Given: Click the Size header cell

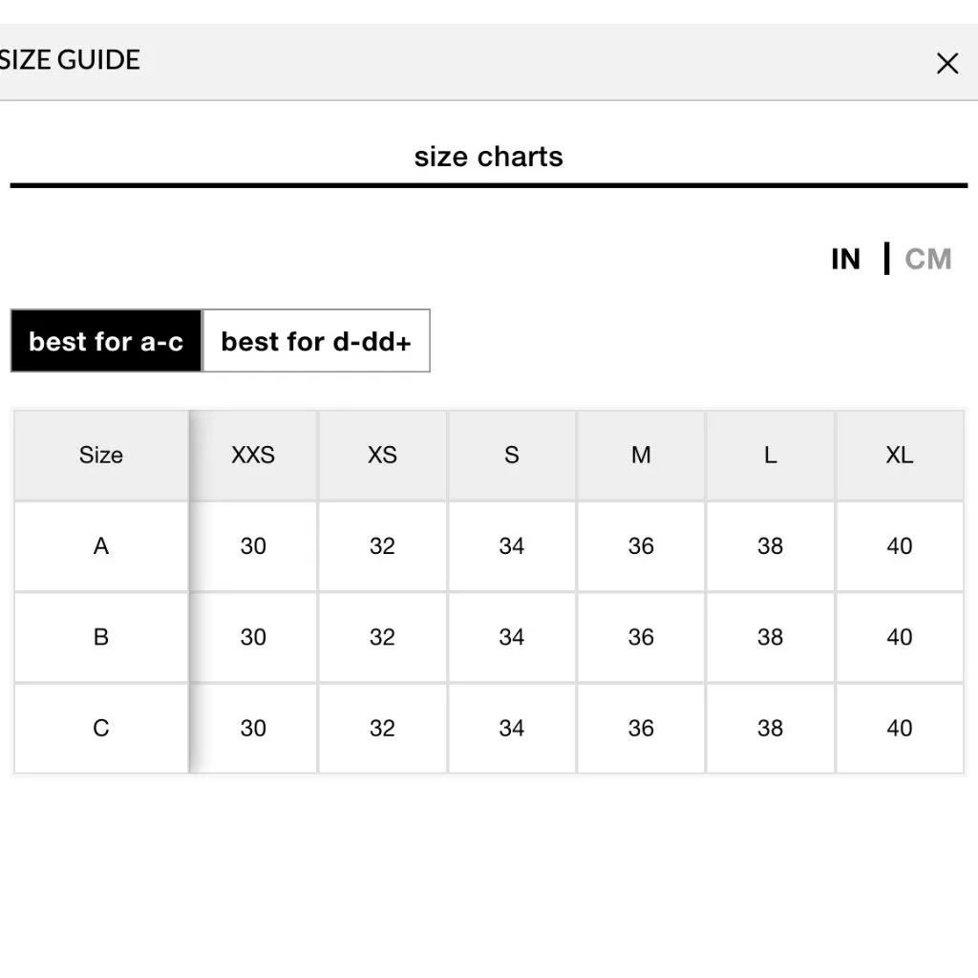Looking at the screenshot, I should pyautogui.click(x=101, y=455).
